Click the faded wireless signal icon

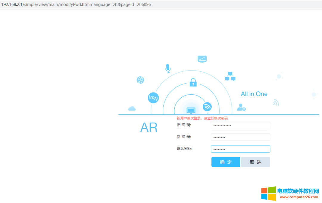[x=276, y=103]
